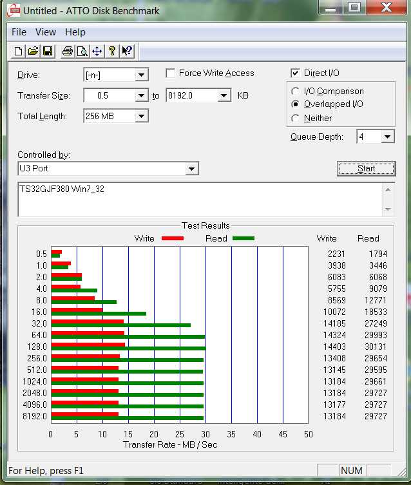Click the green Read legend swatch
Viewport: 411px width, 485px height.
tap(244, 238)
